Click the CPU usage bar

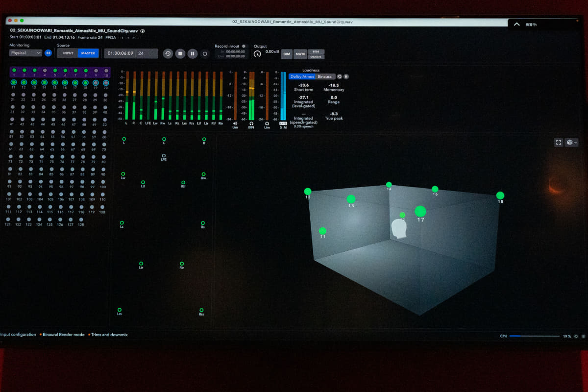tap(535, 336)
